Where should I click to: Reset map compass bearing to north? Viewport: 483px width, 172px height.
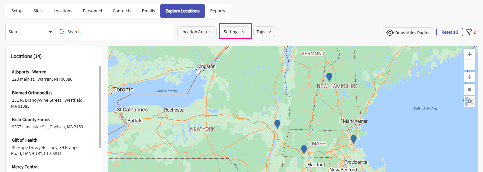(x=469, y=77)
